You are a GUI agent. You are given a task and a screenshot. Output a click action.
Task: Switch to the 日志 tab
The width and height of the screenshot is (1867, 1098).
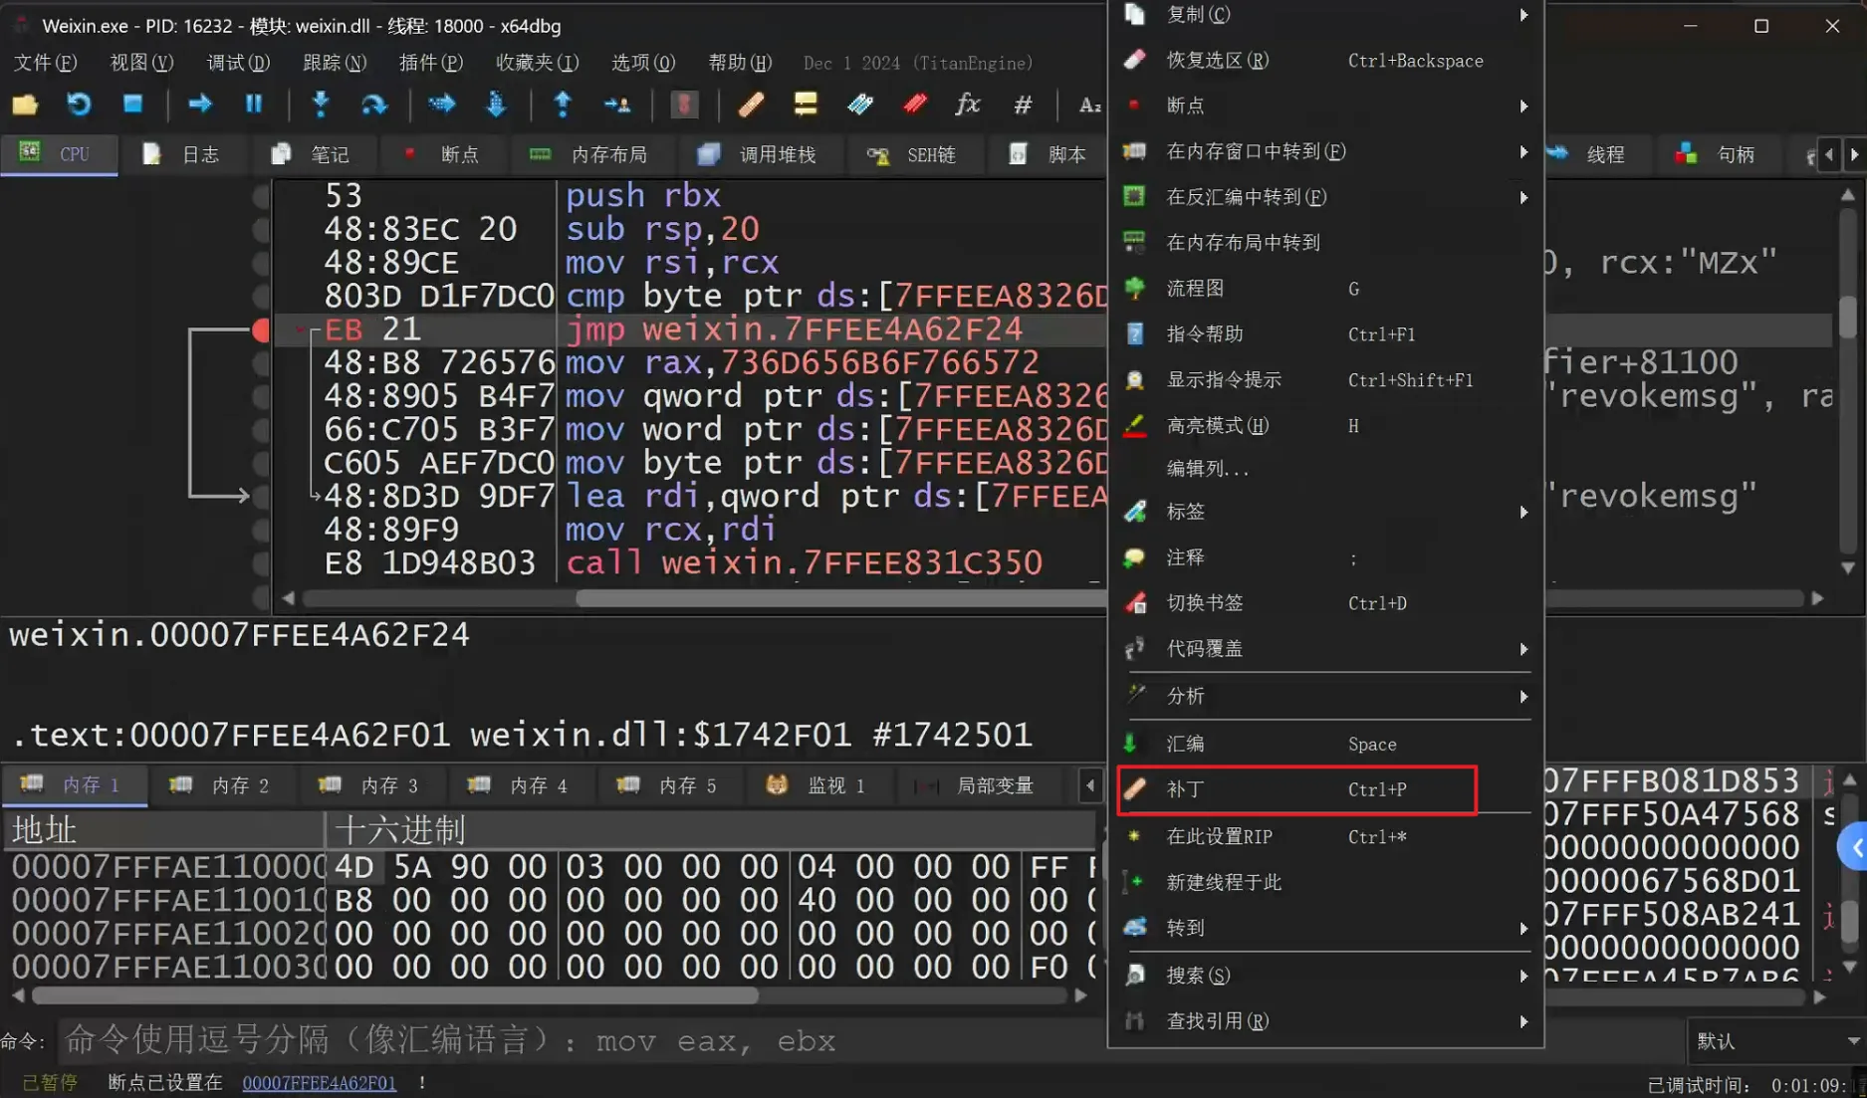(181, 154)
